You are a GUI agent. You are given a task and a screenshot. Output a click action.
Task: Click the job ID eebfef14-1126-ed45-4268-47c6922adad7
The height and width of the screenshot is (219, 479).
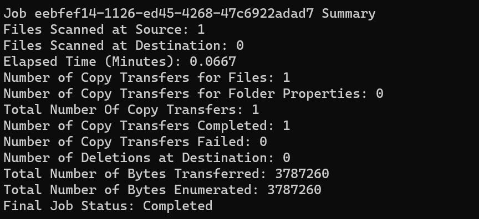(174, 14)
